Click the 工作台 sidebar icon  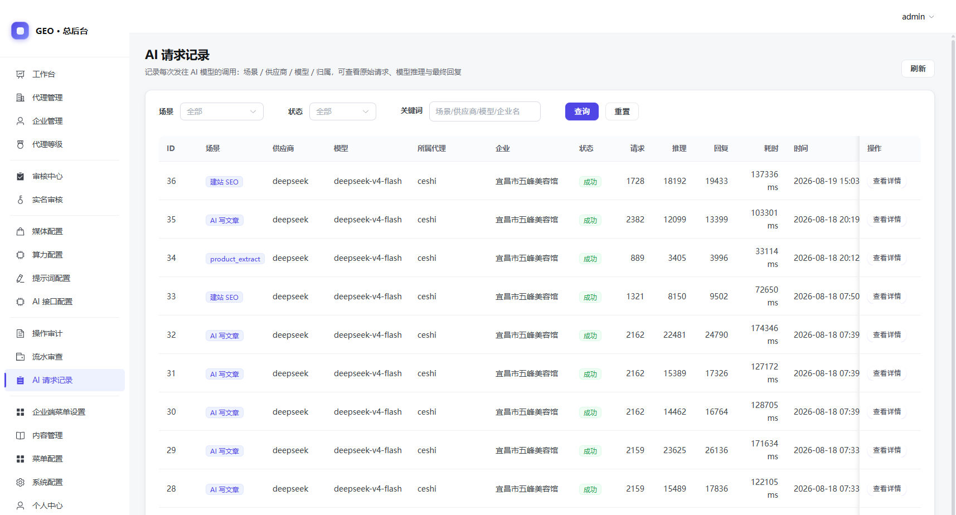[x=21, y=74]
